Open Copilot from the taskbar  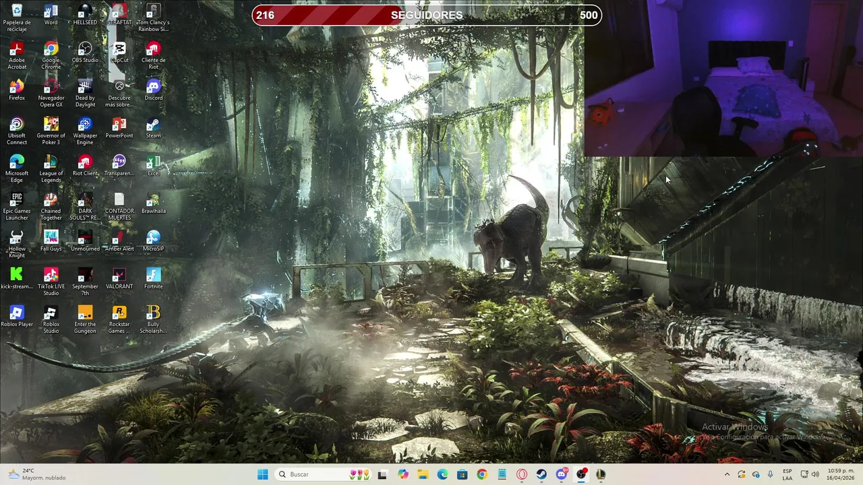click(x=403, y=474)
